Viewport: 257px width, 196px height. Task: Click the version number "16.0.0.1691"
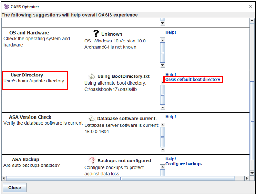[97, 132]
